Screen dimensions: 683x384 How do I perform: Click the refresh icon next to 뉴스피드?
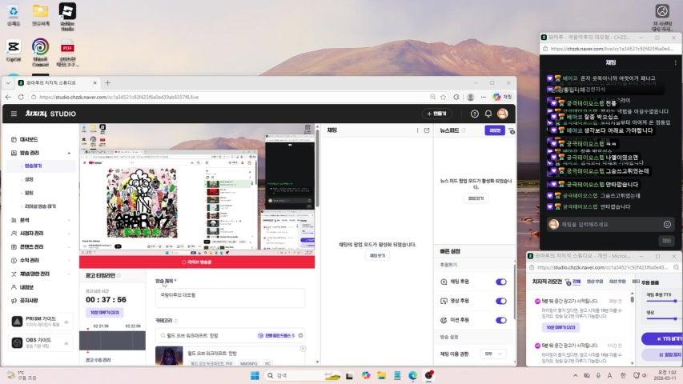click(x=464, y=130)
